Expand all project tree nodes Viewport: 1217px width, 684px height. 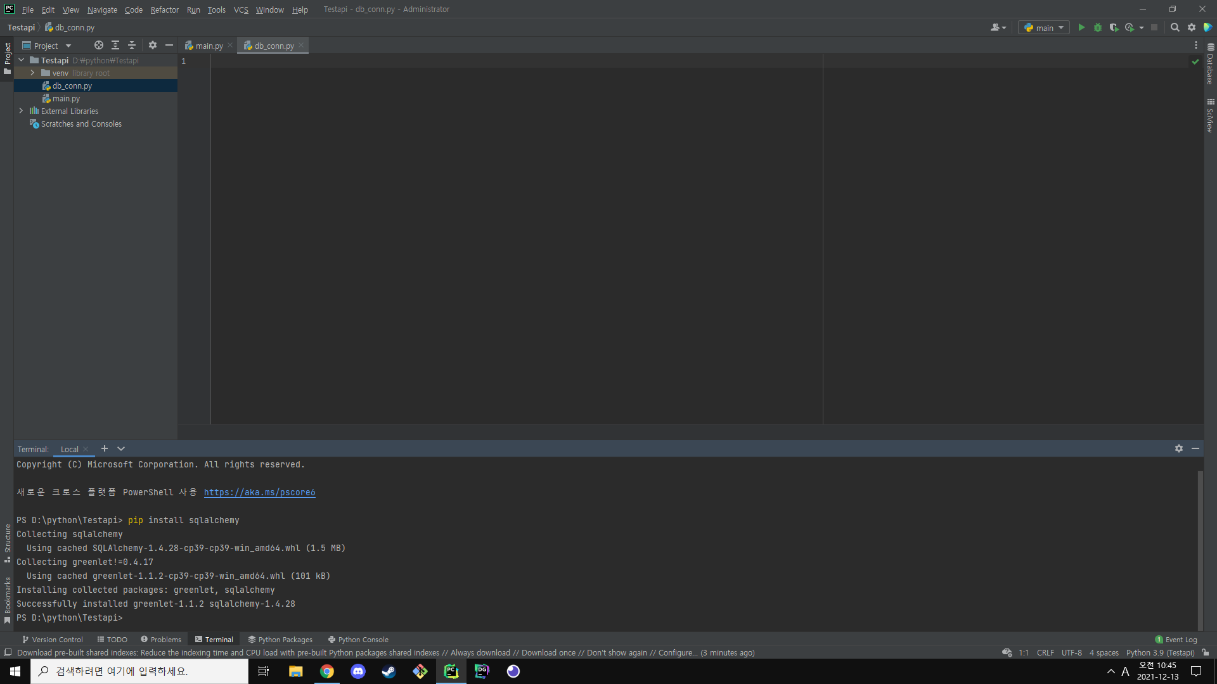tap(115, 45)
